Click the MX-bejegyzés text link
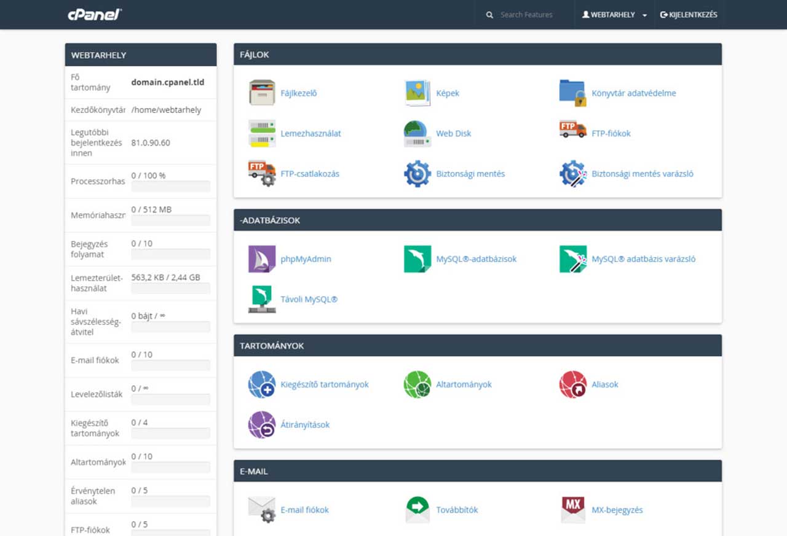Screen dimensions: 787x536 [x=617, y=510]
